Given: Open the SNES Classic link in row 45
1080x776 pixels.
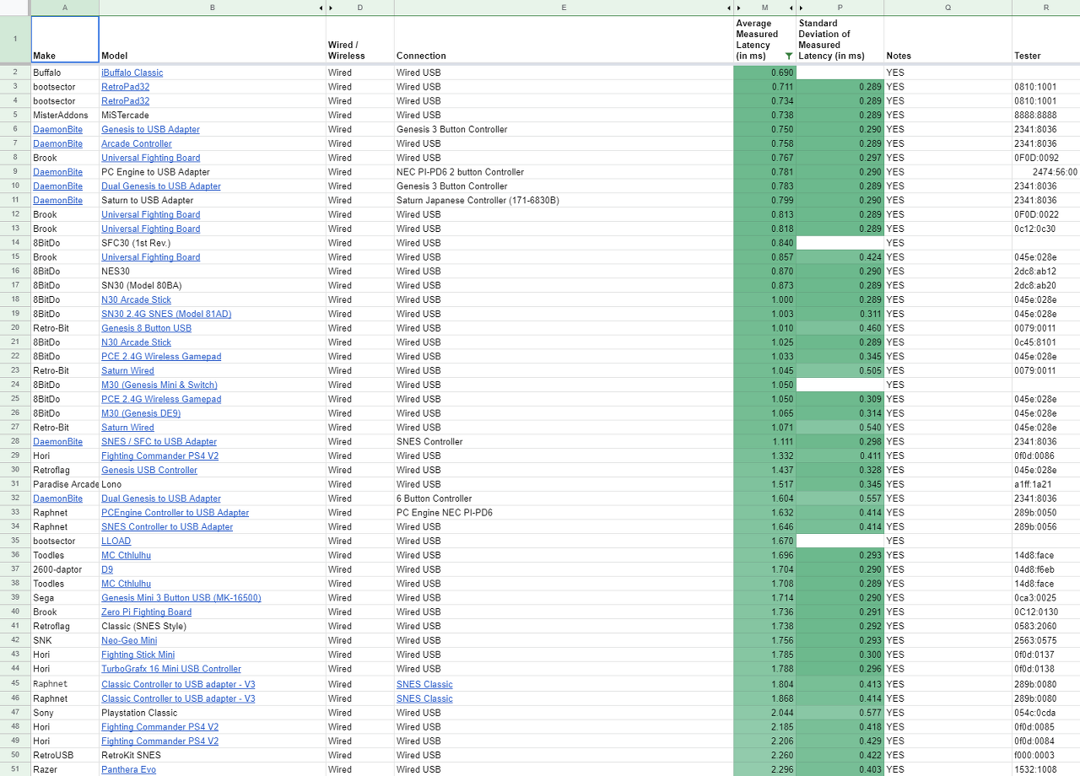Looking at the screenshot, I should (x=424, y=684).
